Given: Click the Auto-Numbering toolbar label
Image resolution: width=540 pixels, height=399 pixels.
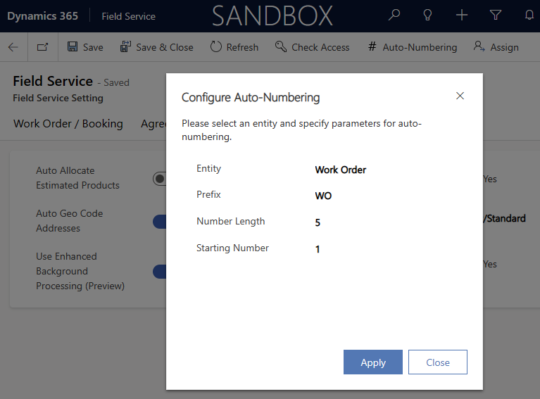Looking at the screenshot, I should coord(420,47).
